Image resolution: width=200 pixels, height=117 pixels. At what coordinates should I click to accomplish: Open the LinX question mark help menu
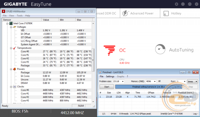[127, 76]
